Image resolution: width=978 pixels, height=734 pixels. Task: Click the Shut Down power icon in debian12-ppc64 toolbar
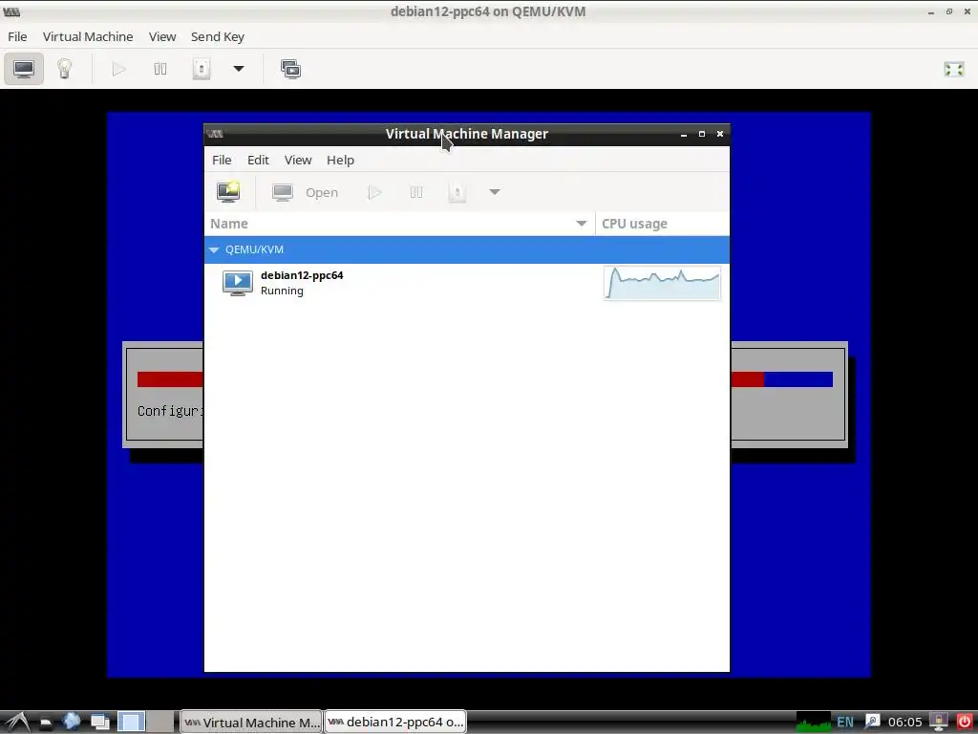pyautogui.click(x=201, y=69)
